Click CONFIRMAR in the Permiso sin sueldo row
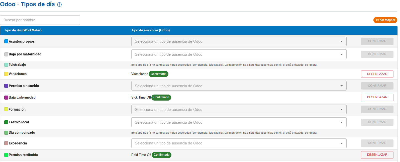 pos(377,86)
